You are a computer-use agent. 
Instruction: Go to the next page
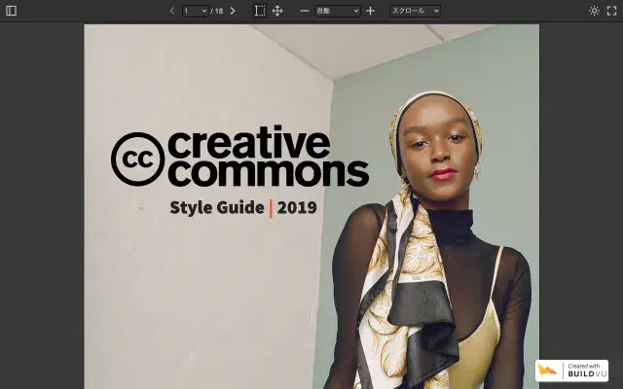coord(233,11)
